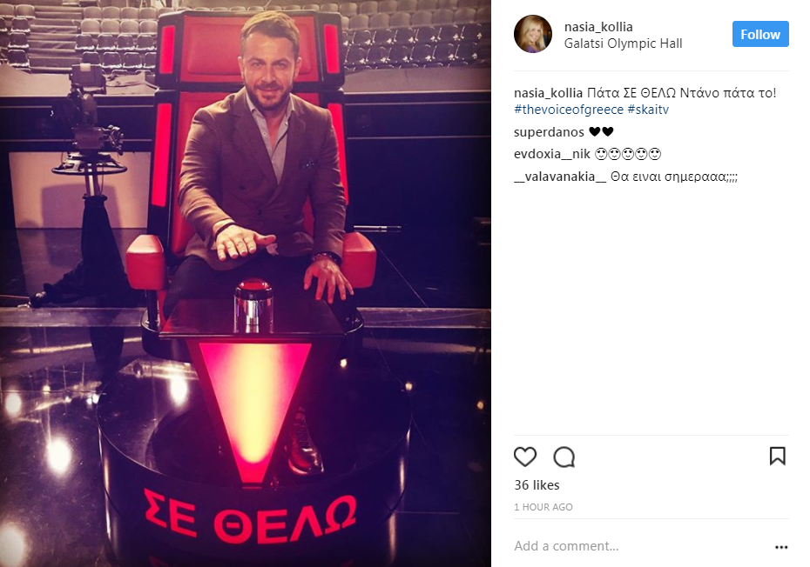The height and width of the screenshot is (567, 810).
Task: Click the ΣΕ ΘΕΛΩ text in the photo
Action: [250, 517]
